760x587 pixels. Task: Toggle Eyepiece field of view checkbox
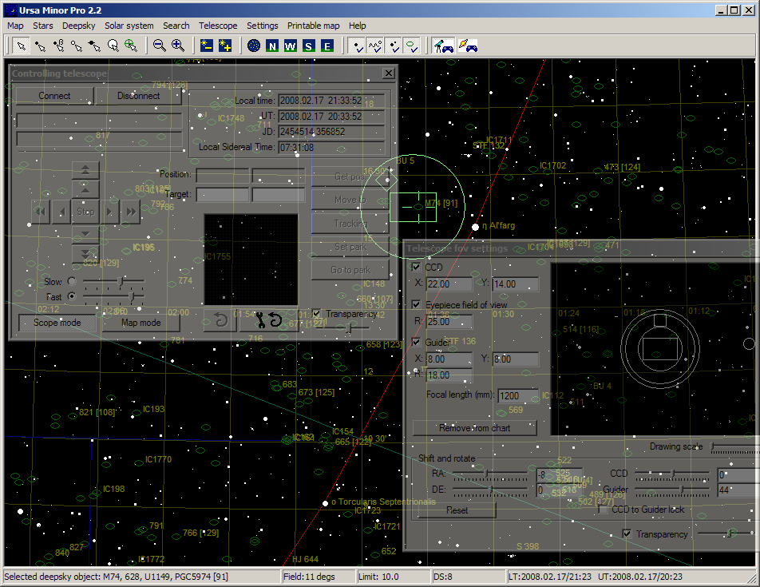point(416,305)
